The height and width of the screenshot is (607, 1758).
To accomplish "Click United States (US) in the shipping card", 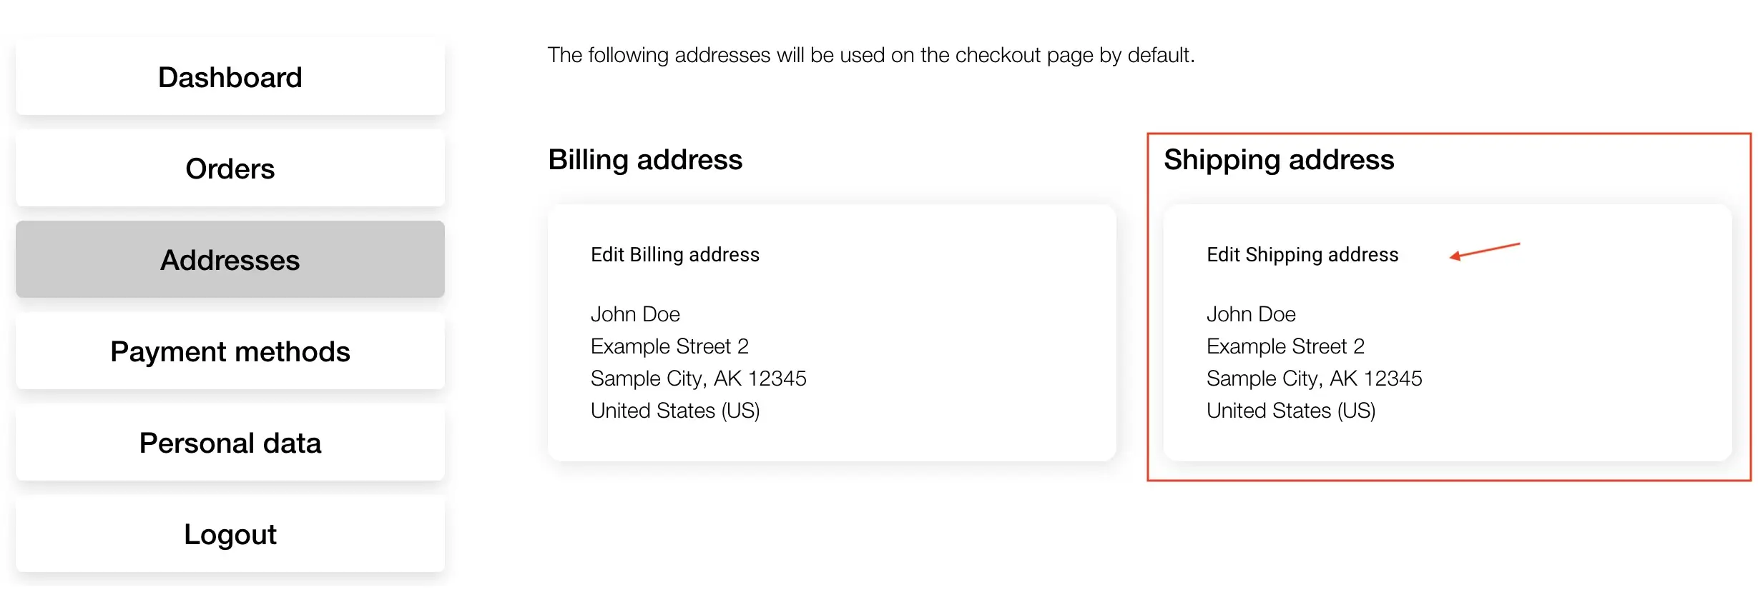I will pos(1290,411).
